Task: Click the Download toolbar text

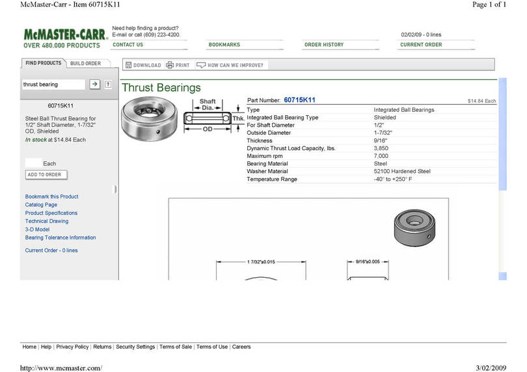Action: pos(147,65)
